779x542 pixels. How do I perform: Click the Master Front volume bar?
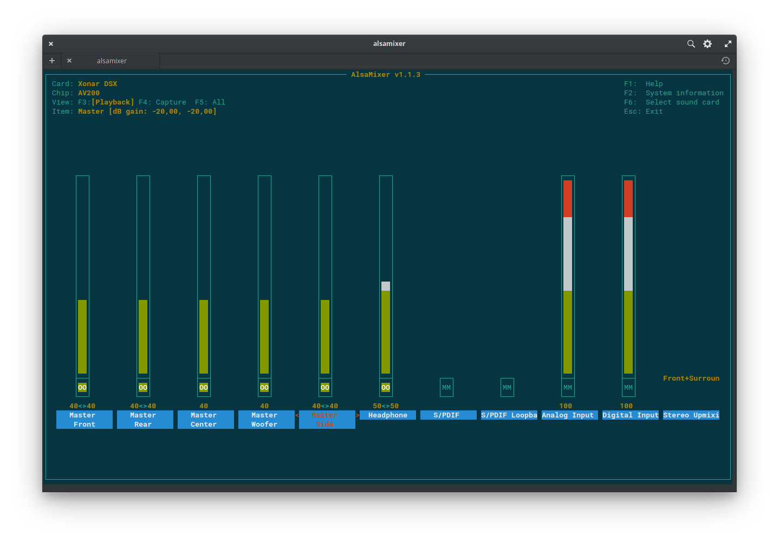coord(82,276)
